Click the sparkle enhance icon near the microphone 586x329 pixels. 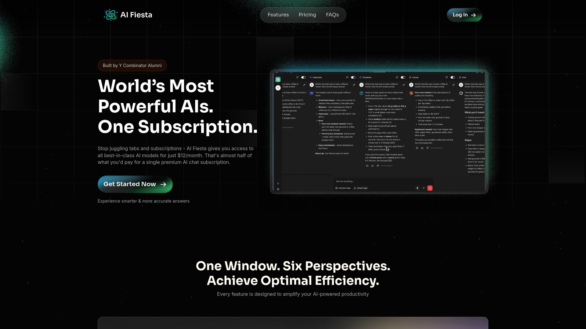[x=424, y=188]
